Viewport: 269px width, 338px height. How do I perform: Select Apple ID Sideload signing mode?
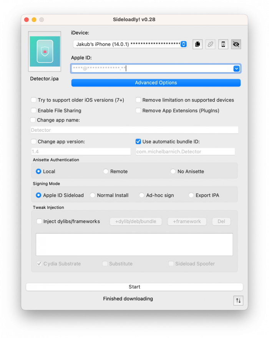pyautogui.click(x=38, y=195)
